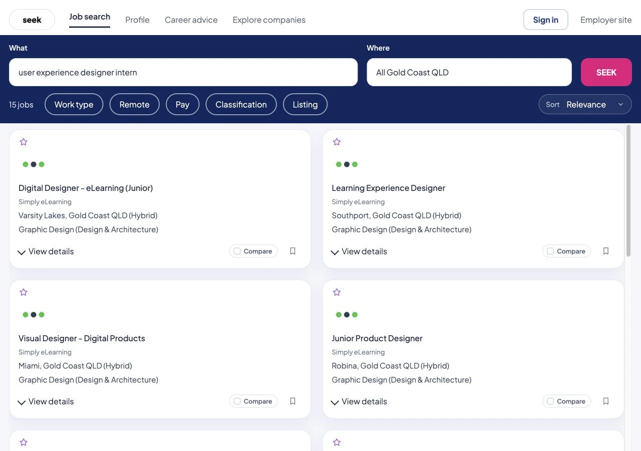Viewport: 641px width, 451px height.
Task: Go to the Profile tab
Action: click(x=137, y=20)
